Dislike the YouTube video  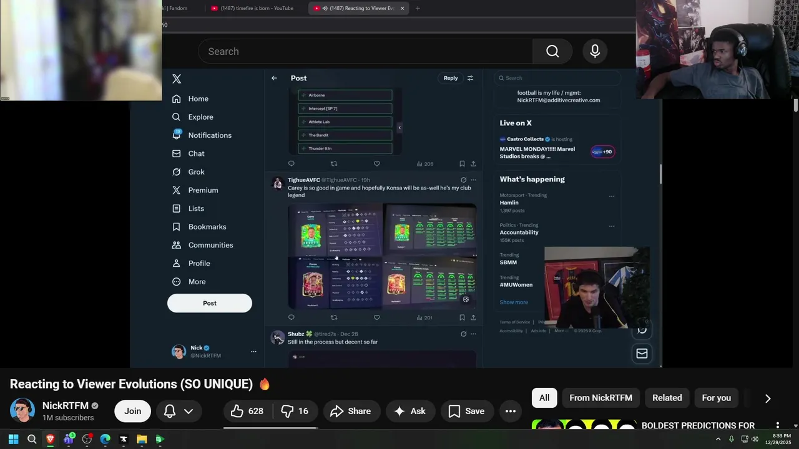tap(295, 411)
